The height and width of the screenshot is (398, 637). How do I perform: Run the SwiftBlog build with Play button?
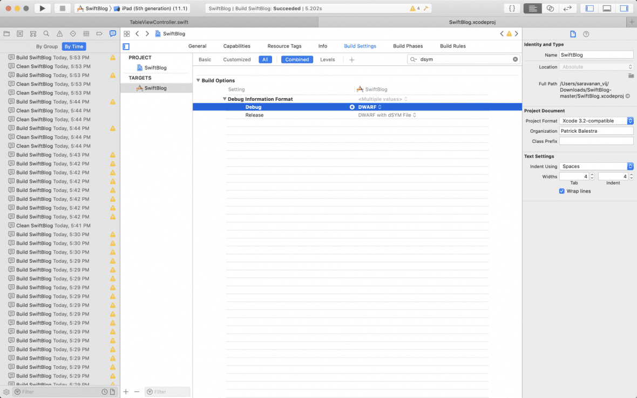[42, 8]
